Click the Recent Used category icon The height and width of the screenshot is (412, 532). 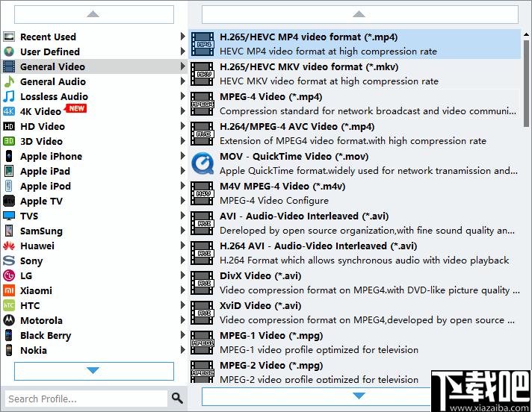(9, 37)
